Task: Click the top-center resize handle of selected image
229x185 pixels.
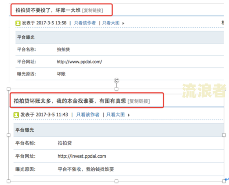Action: click(116, 89)
